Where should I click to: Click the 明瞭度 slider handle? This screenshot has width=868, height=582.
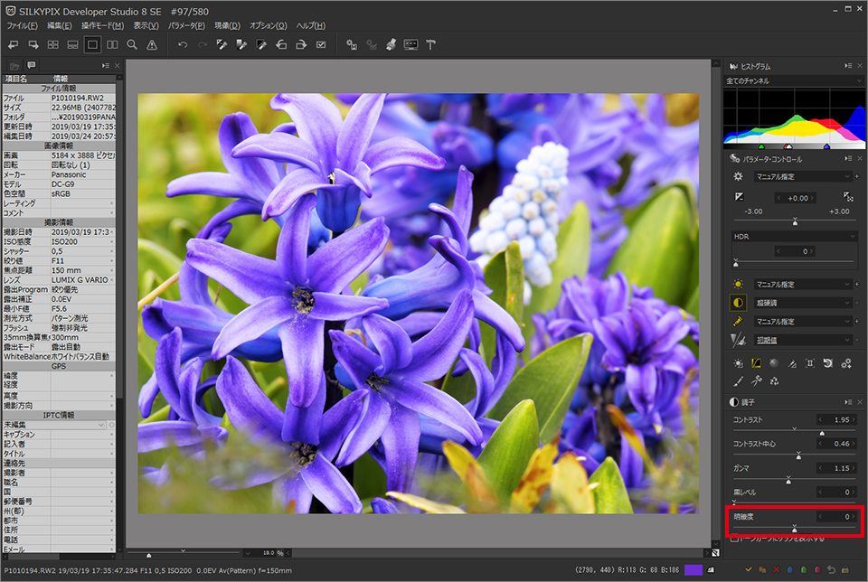(x=795, y=528)
